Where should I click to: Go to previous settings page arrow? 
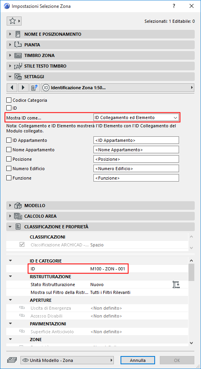point(12,88)
